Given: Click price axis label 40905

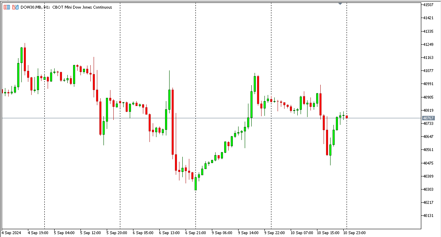Looking at the screenshot, I should (x=428, y=97).
